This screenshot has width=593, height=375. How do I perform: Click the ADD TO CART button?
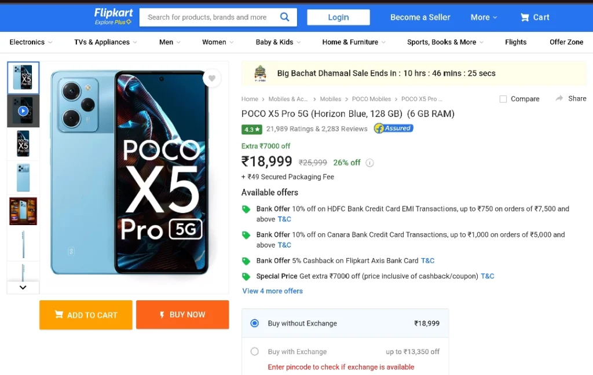point(86,315)
